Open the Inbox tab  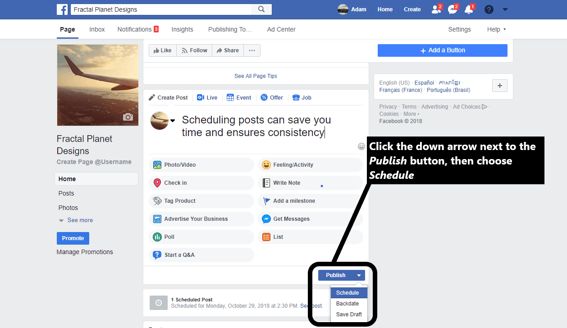click(97, 29)
